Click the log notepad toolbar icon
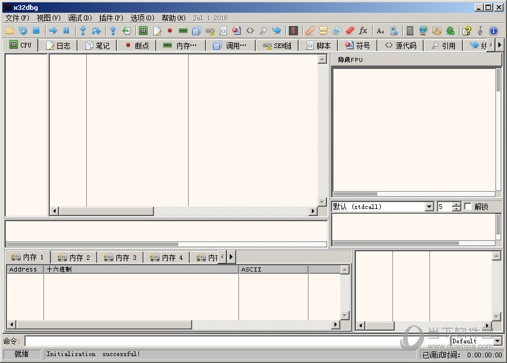 tap(157, 31)
